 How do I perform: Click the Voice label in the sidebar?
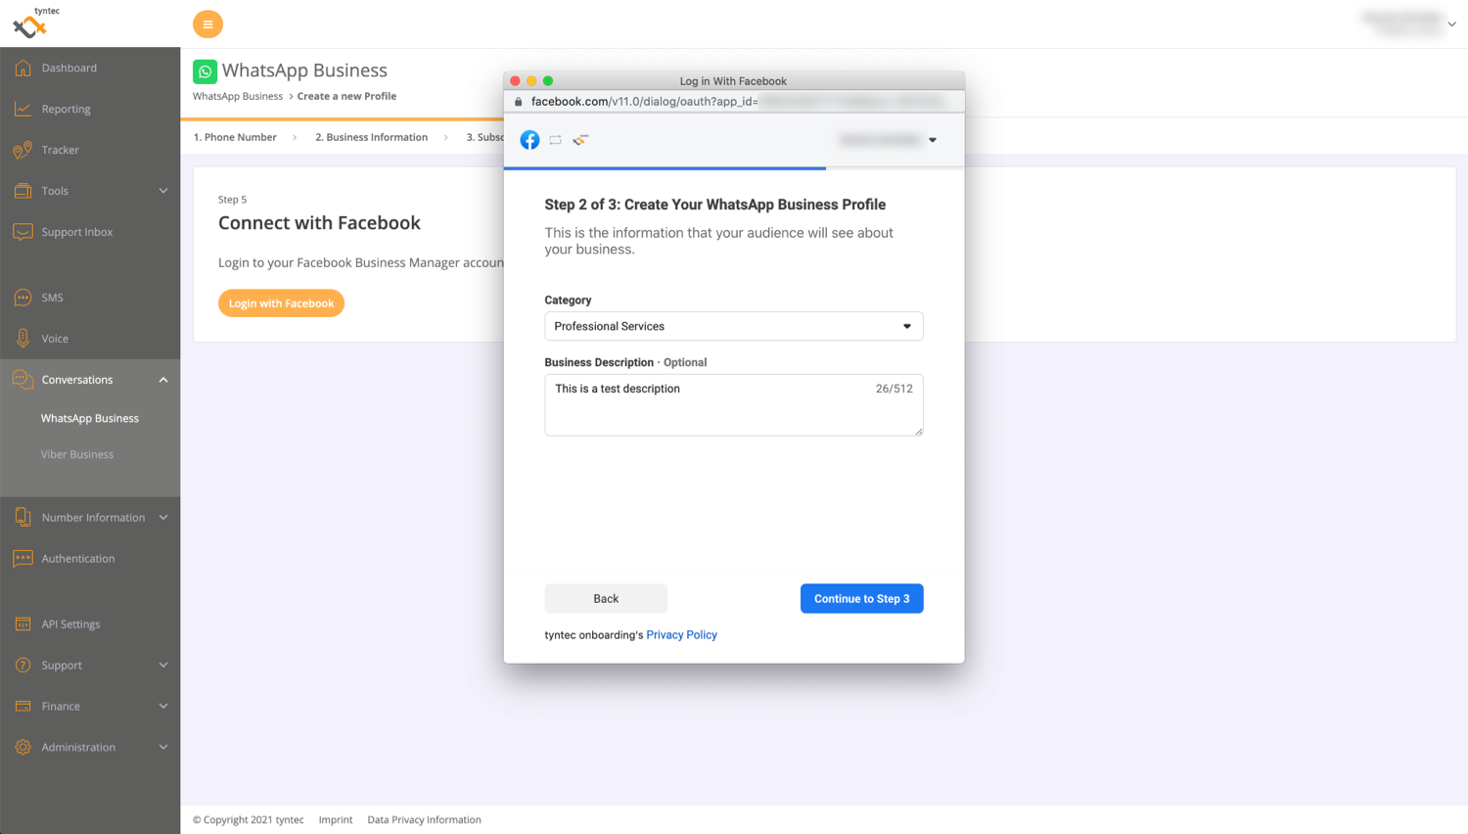click(55, 339)
